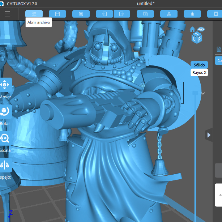Click the chevron beside the layer slider

(203, 93)
